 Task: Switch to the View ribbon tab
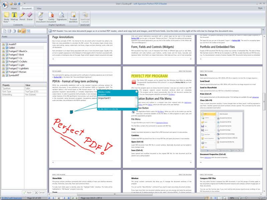click(39, 9)
